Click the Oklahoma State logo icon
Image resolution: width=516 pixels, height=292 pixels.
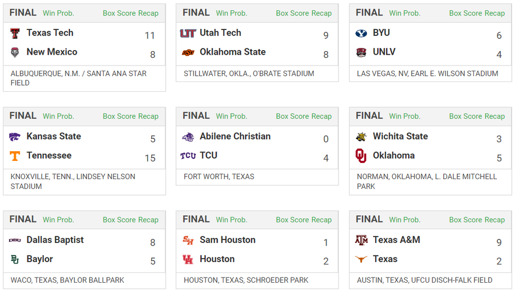coord(188,53)
